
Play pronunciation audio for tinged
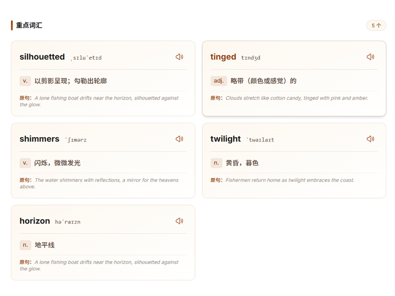point(370,57)
